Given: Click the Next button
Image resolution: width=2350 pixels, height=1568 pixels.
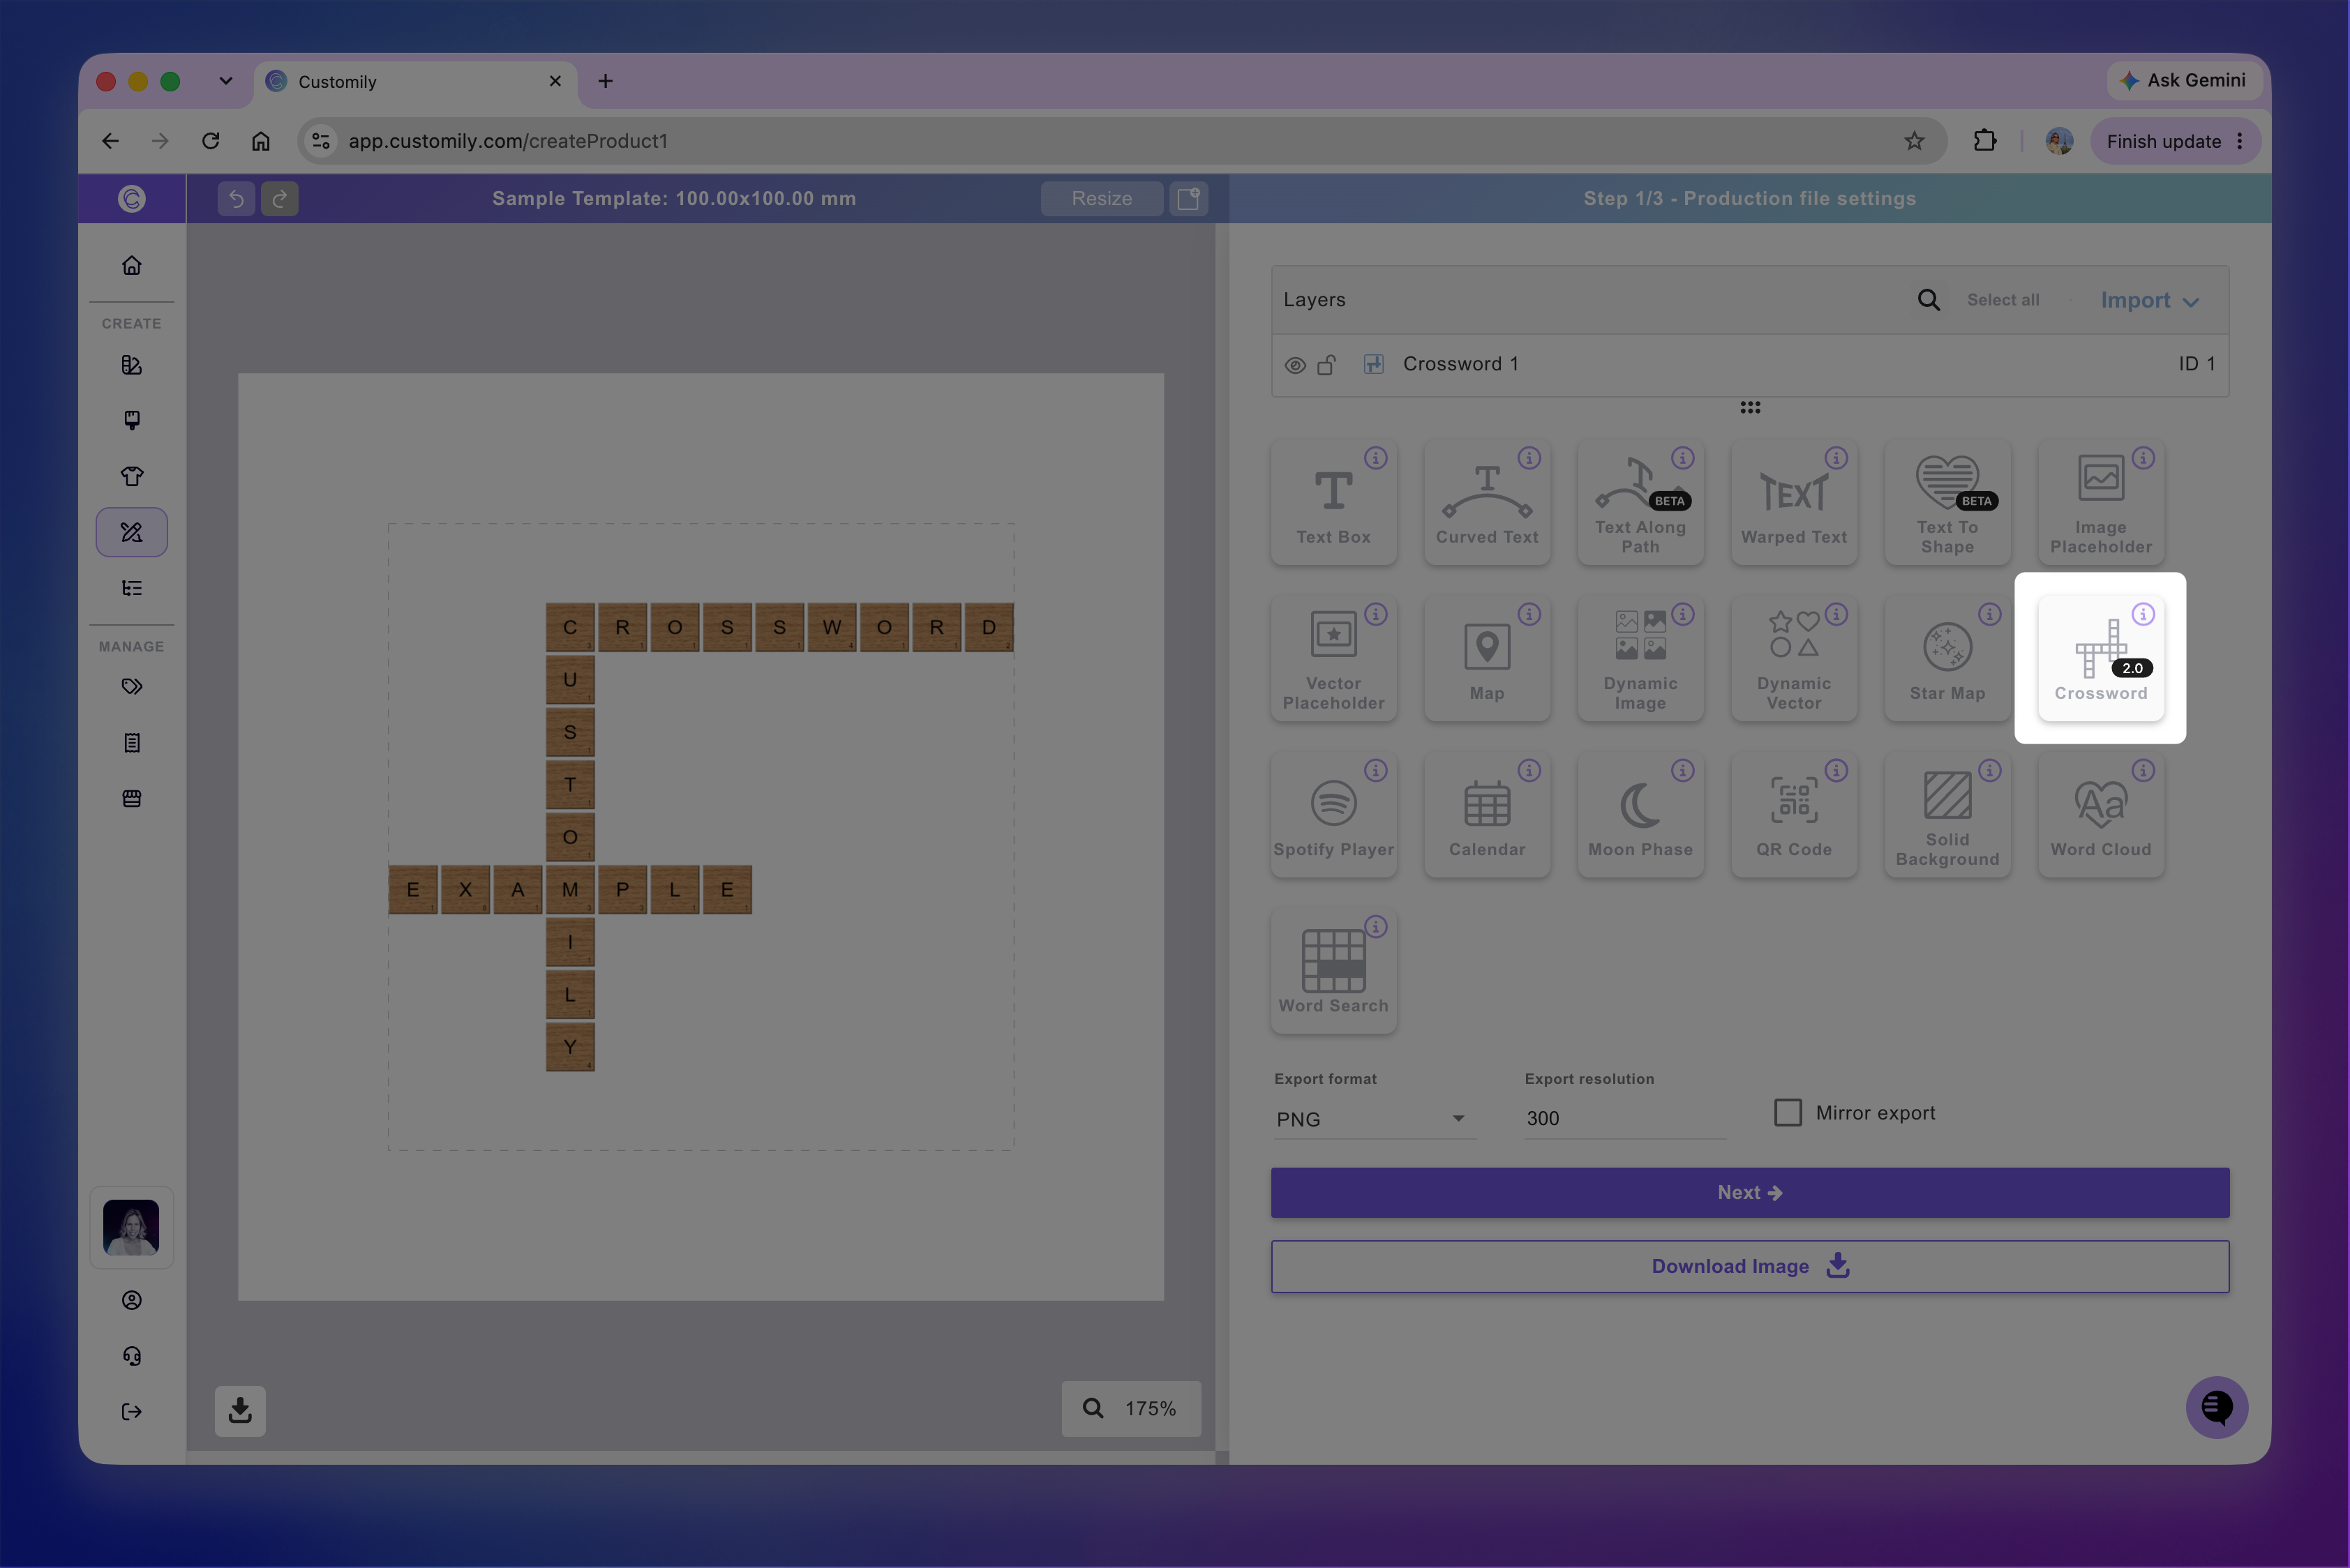Looking at the screenshot, I should (1750, 1193).
